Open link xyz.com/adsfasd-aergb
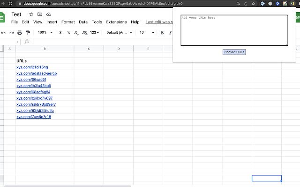 pos(37,73)
